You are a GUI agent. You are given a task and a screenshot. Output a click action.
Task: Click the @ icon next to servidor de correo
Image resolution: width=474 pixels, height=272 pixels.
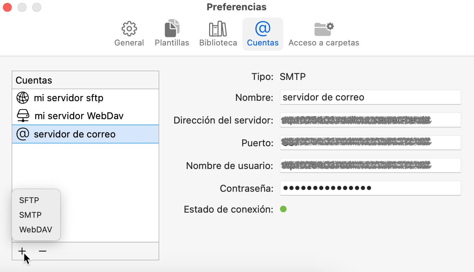[x=22, y=133]
